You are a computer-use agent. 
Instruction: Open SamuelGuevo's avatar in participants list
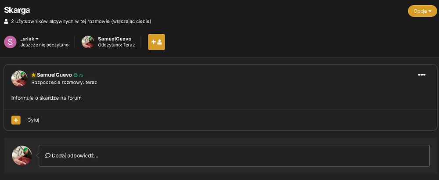pyautogui.click(x=88, y=42)
